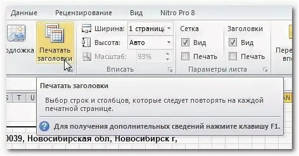Toggle Headings (Заголовки) Вид checkbox

(x=233, y=42)
